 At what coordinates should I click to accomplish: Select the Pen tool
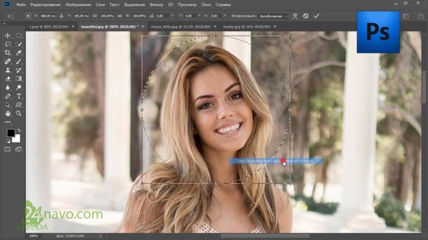[7, 96]
